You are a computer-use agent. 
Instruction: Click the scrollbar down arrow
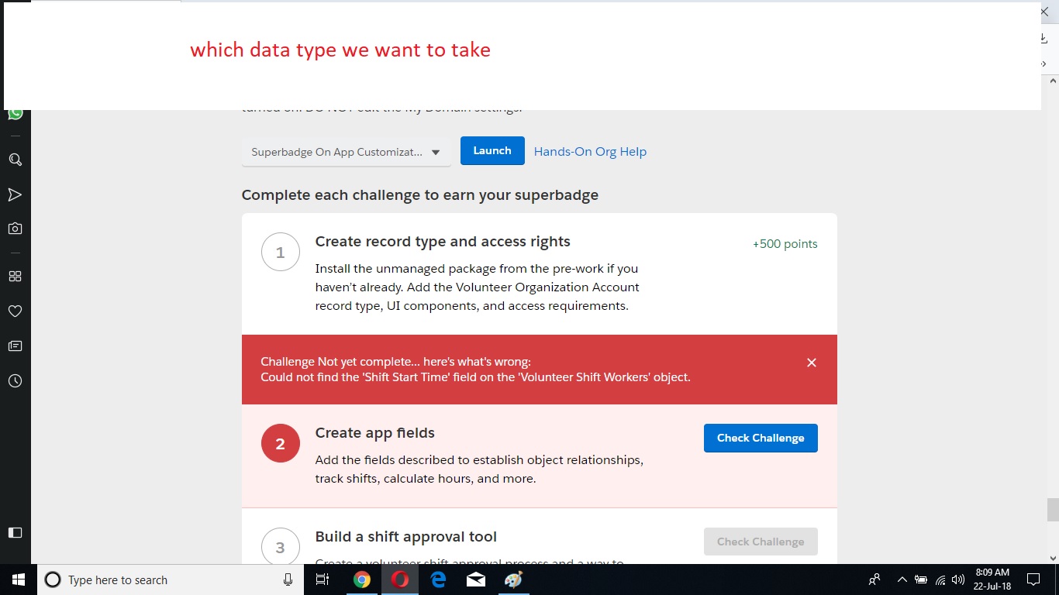pyautogui.click(x=1053, y=558)
